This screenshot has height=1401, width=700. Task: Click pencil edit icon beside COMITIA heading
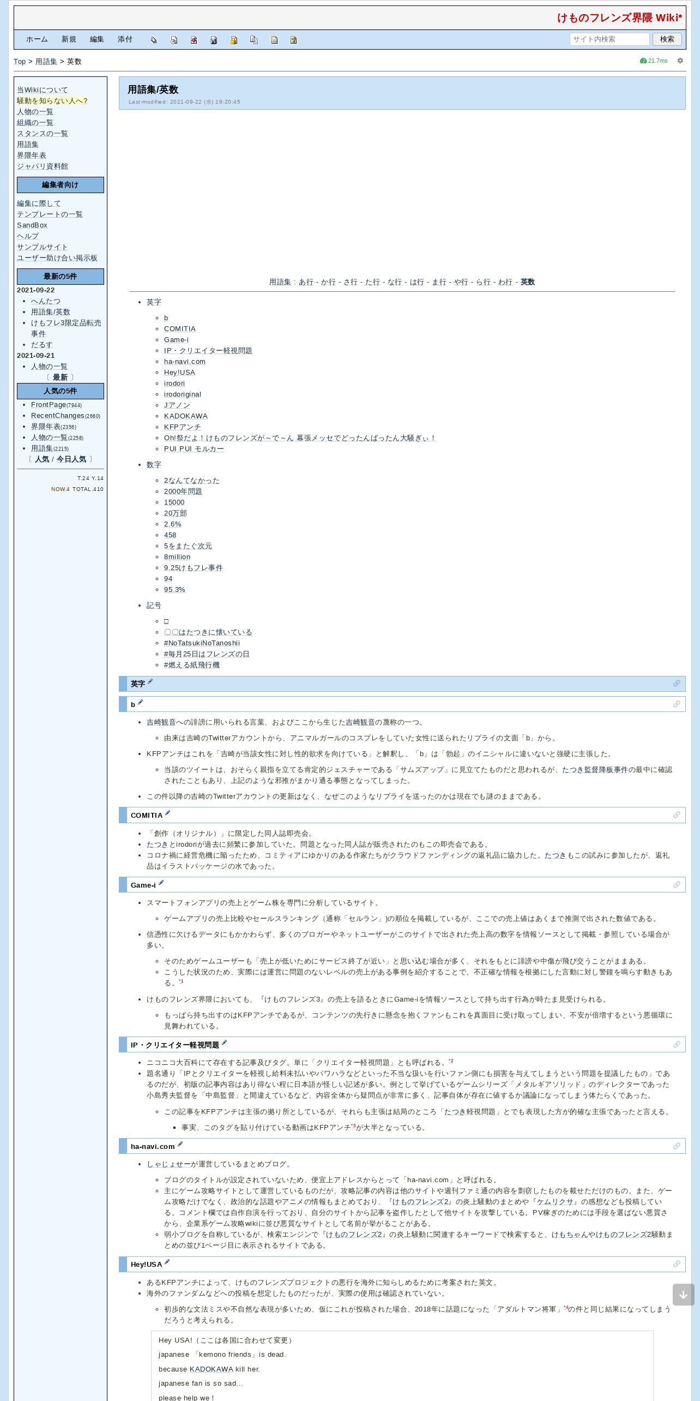click(x=167, y=813)
